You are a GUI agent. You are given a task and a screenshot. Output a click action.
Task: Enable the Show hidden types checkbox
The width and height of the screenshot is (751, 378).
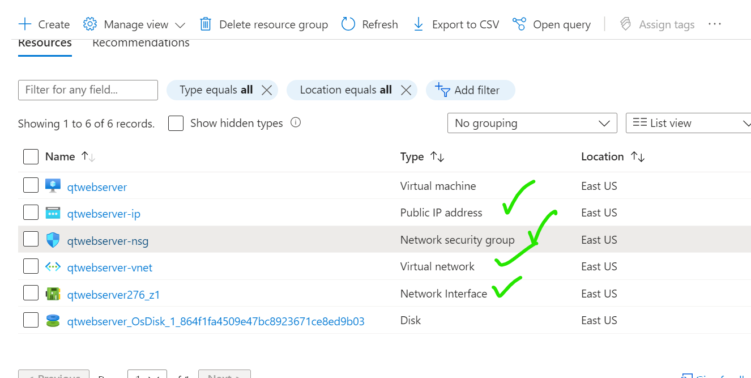176,124
